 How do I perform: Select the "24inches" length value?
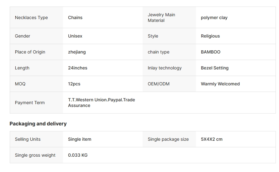tap(78, 68)
